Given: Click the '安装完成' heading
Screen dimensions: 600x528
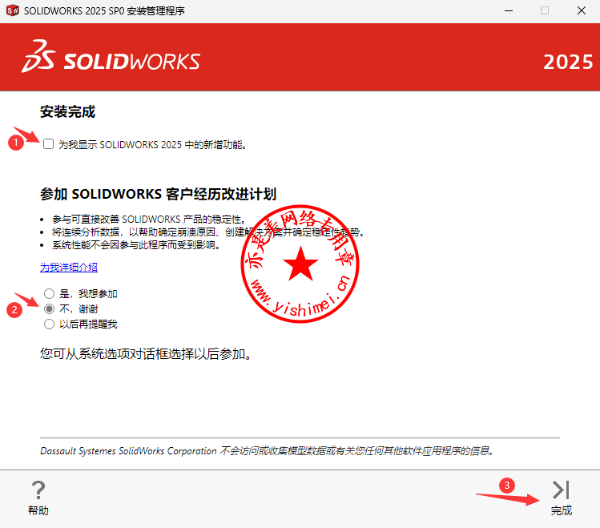Looking at the screenshot, I should pyautogui.click(x=68, y=111).
